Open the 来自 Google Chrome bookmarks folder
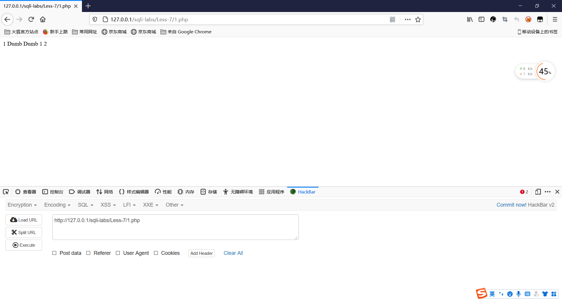The height and width of the screenshot is (301, 562). click(x=186, y=32)
